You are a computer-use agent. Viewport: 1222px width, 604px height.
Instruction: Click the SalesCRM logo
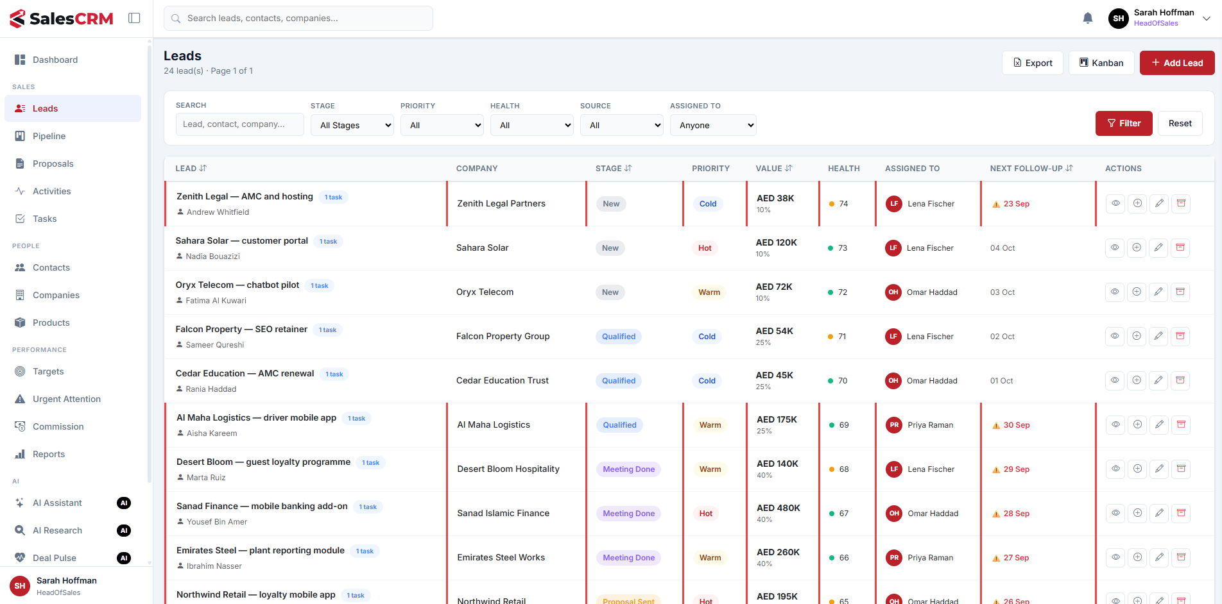[62, 19]
